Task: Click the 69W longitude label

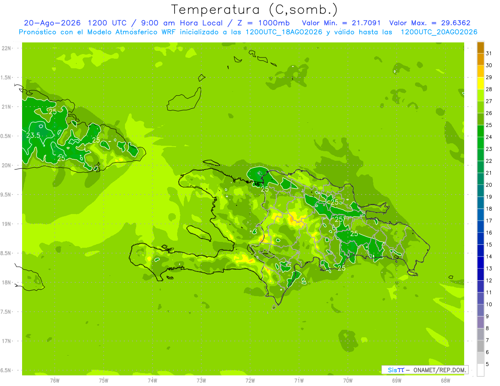Action: [x=397, y=380]
